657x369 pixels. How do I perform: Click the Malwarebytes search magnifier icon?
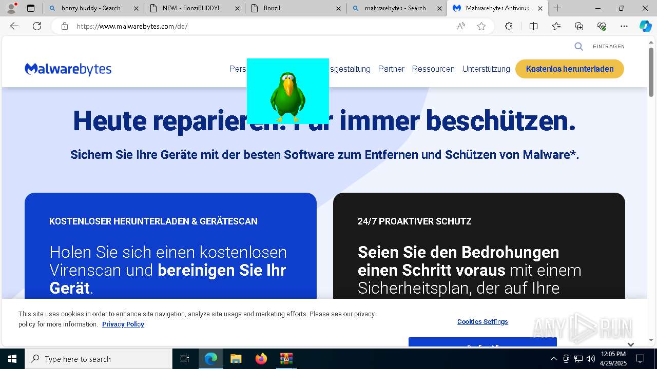point(578,47)
